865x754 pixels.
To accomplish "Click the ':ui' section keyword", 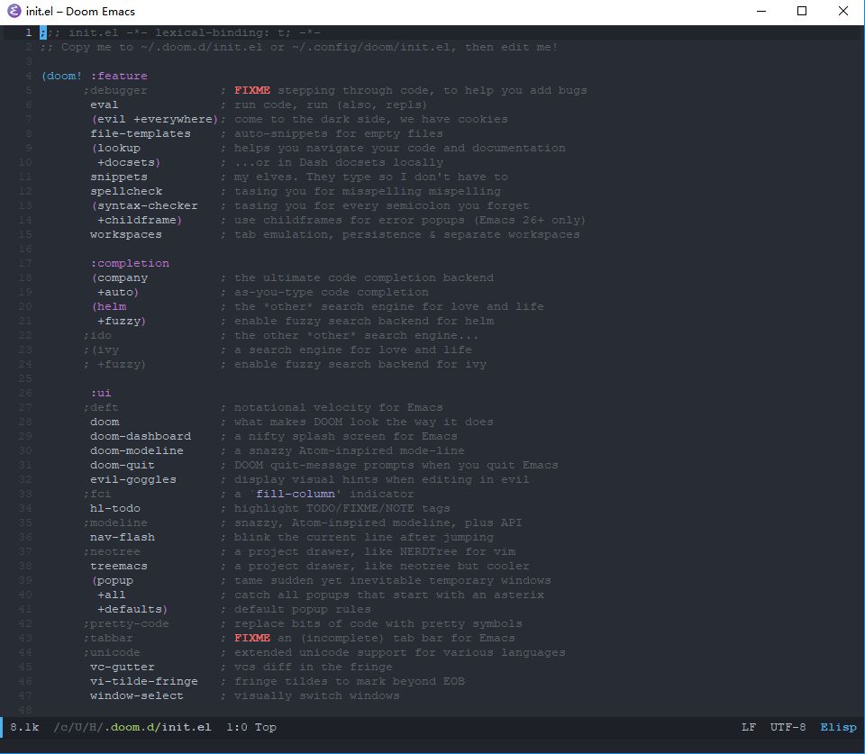I will point(101,393).
